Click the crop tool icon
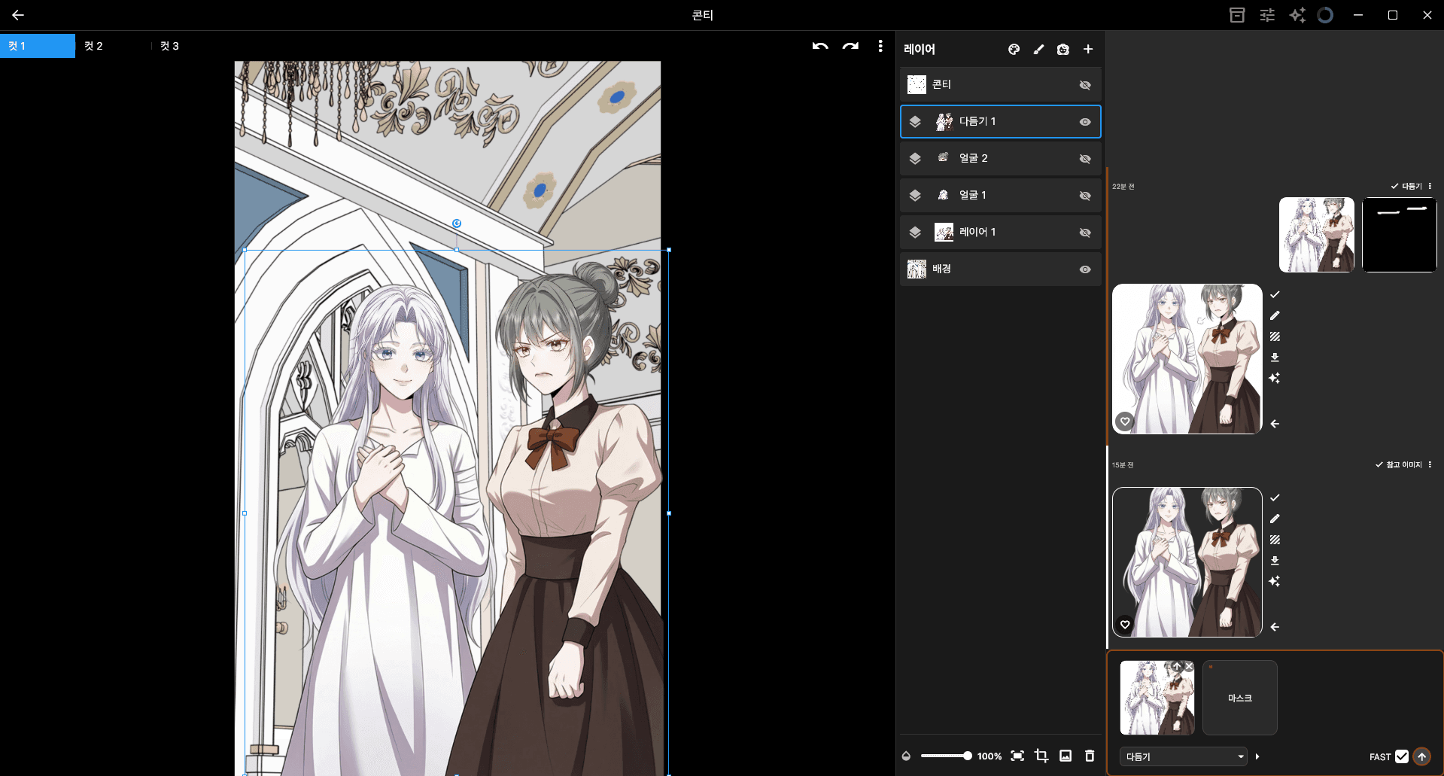 click(x=1041, y=756)
